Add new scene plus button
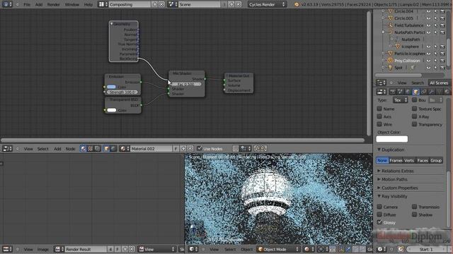This screenshot has width=453, height=254. [231, 4]
